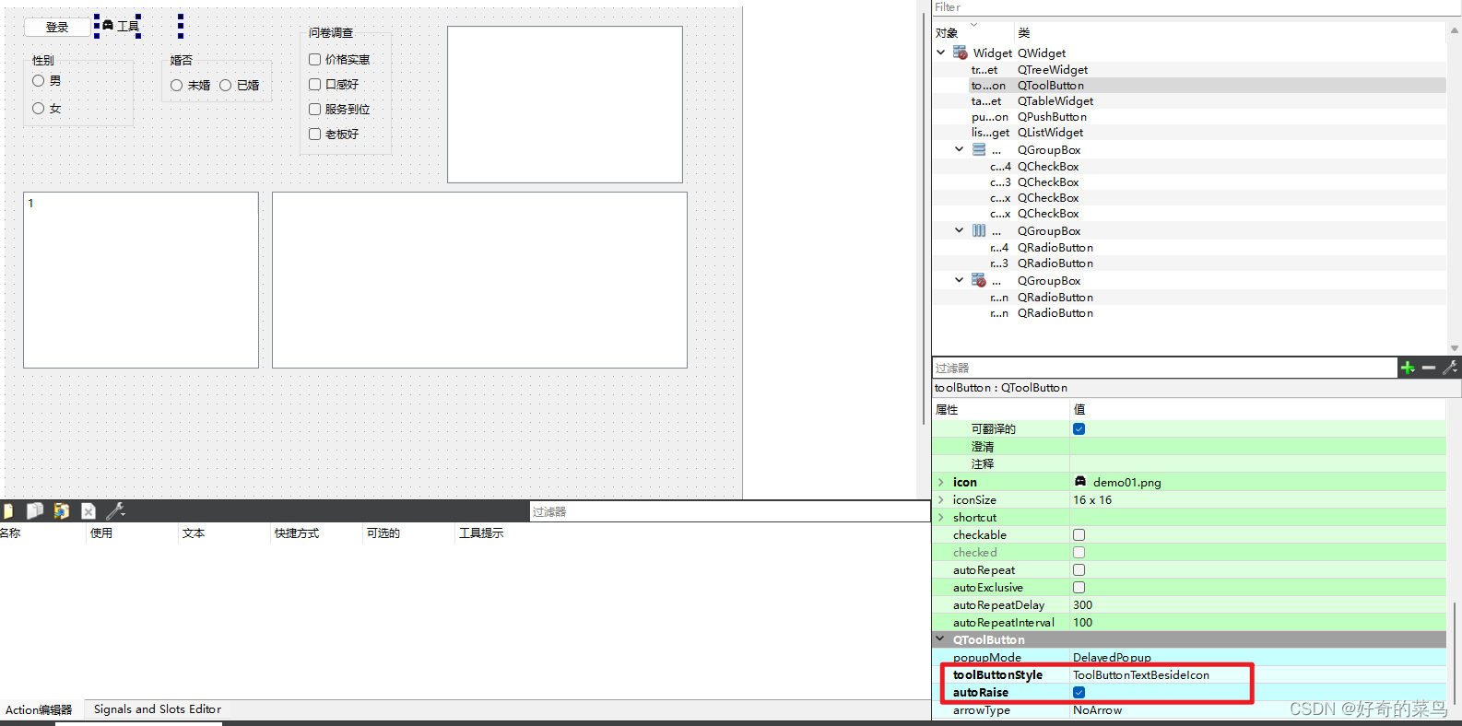
Task: Expand the icon property row
Action: pos(940,482)
